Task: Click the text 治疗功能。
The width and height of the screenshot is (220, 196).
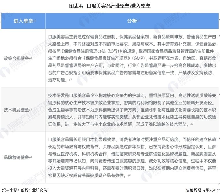Action: [58, 80]
